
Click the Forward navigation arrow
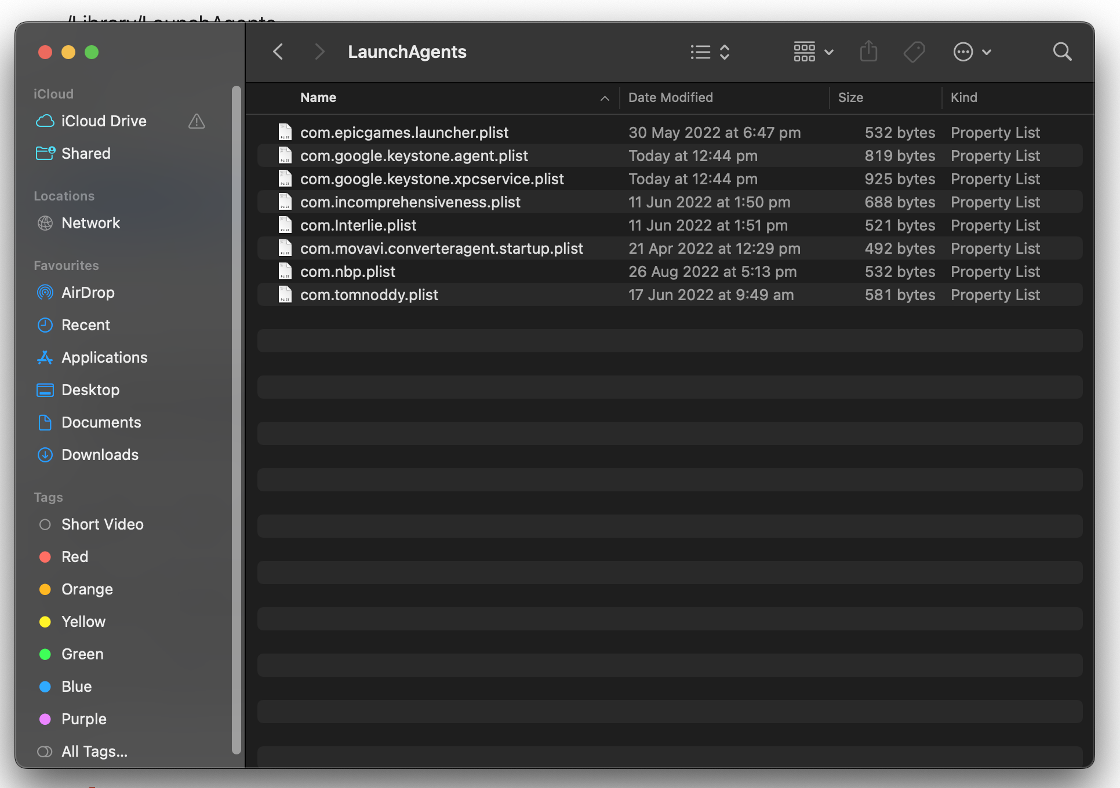click(x=319, y=52)
